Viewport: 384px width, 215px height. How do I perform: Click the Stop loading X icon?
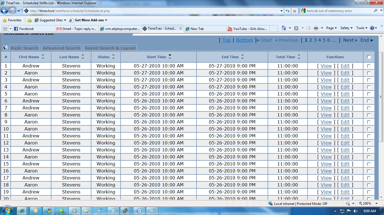click(294, 11)
